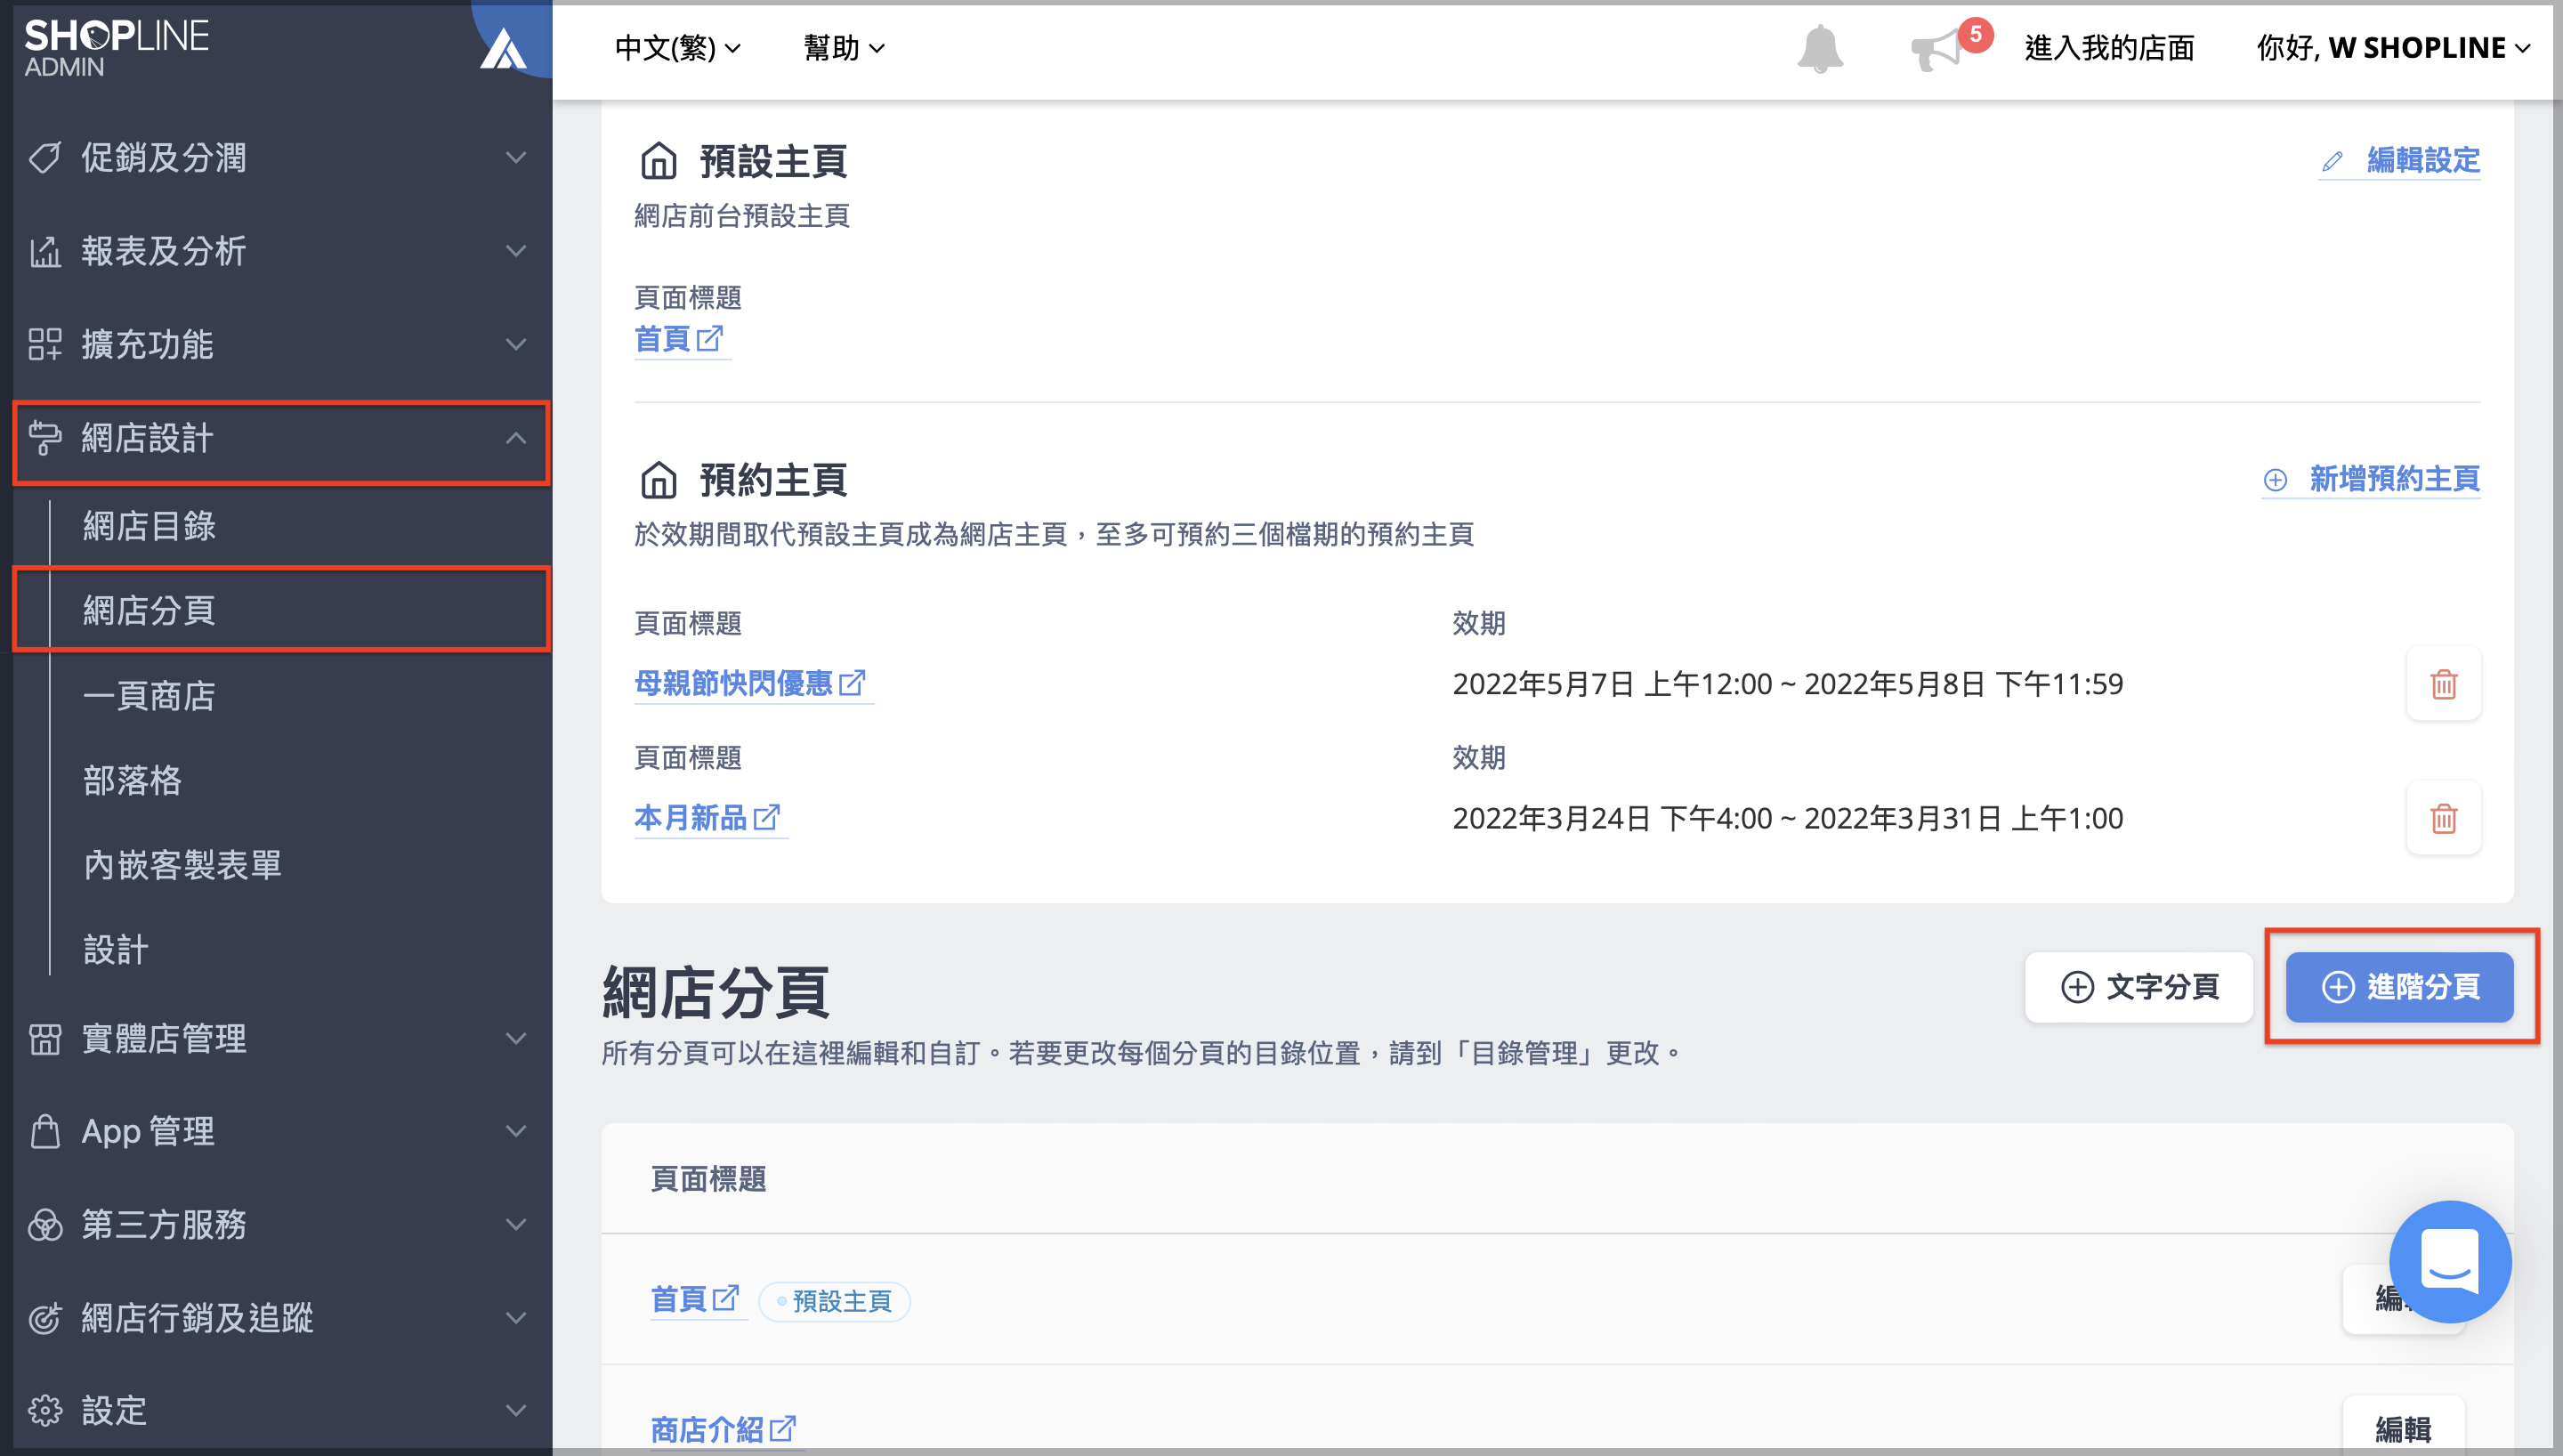Click the 網店行銷及追蹤 target icon
The height and width of the screenshot is (1456, 2563).
tap(45, 1318)
